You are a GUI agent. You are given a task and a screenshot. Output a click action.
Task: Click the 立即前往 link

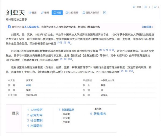point(147,27)
